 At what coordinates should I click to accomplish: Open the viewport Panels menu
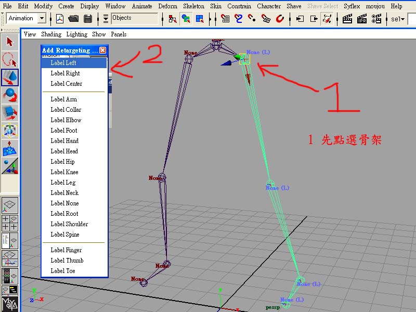point(119,34)
